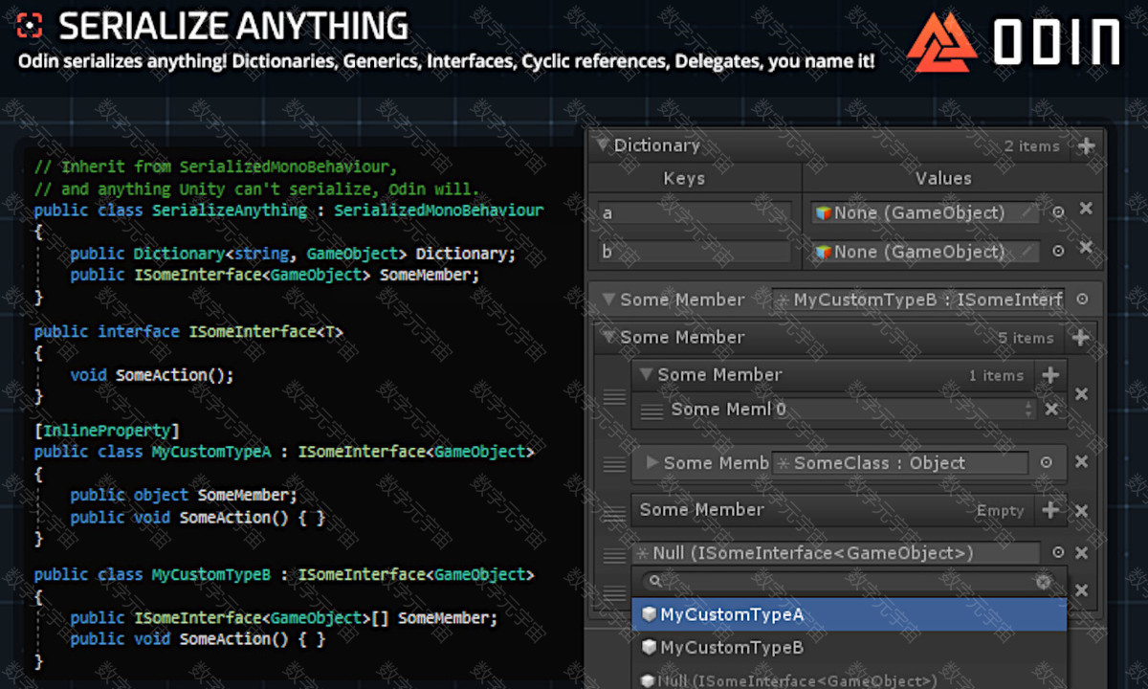This screenshot has width=1148, height=689.
Task: Select the None (GameObject) value for key a
Action: point(925,212)
